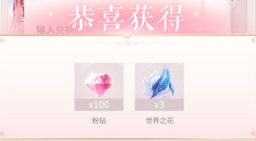This screenshot has width=256, height=141.
Task: Click the pink flower ornament on the thin divider line
Action: pos(127,43)
